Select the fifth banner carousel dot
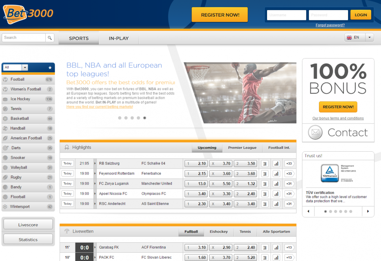Image resolution: width=381 pixels, height=261 pixels. pos(144,118)
